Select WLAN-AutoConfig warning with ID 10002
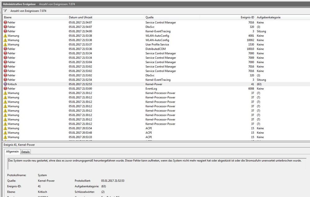The width and height of the screenshot is (310, 197). pyautogui.click(x=157, y=40)
